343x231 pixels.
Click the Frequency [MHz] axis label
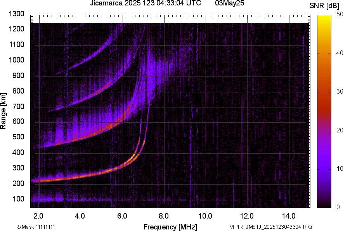170,227
